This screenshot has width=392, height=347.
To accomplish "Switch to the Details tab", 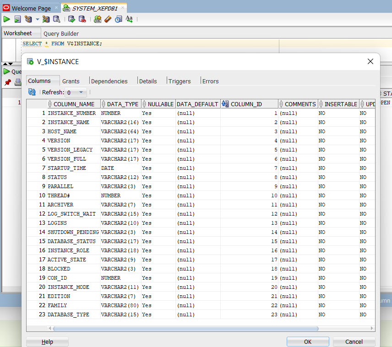I will pyautogui.click(x=148, y=81).
